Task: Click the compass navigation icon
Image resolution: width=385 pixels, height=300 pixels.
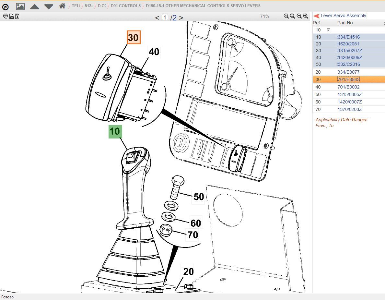Action: tap(6, 6)
